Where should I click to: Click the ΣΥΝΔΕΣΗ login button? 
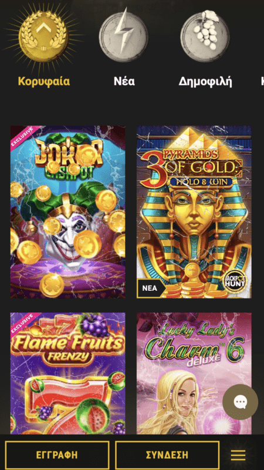pyautogui.click(x=167, y=455)
